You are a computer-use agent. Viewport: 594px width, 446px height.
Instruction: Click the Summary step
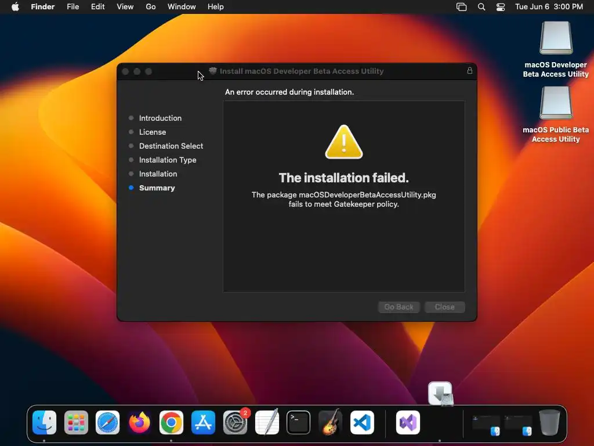click(157, 188)
